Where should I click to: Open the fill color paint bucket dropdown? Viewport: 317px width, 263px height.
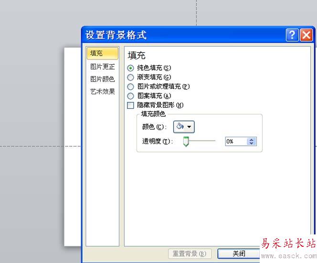(x=184, y=127)
